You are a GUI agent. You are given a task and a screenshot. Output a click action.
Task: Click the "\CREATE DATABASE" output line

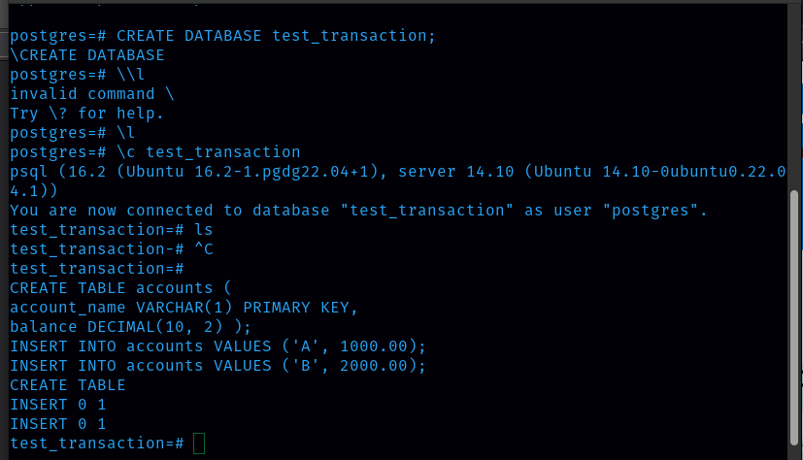[87, 55]
